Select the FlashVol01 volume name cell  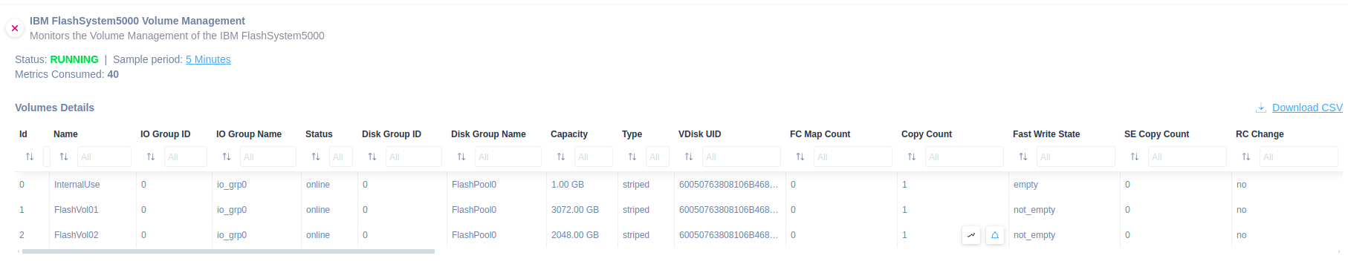(x=93, y=210)
